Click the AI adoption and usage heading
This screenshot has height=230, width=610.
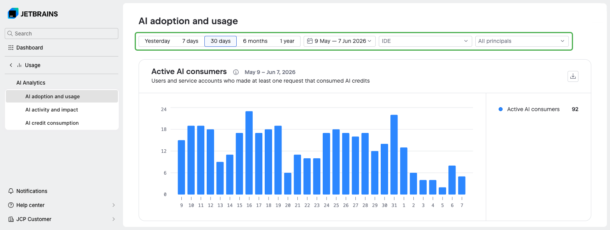pos(188,21)
